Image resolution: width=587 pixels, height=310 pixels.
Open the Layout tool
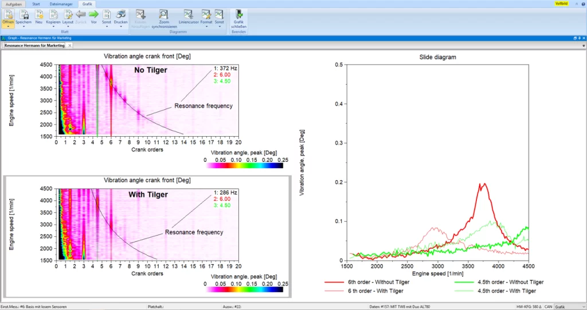68,14
